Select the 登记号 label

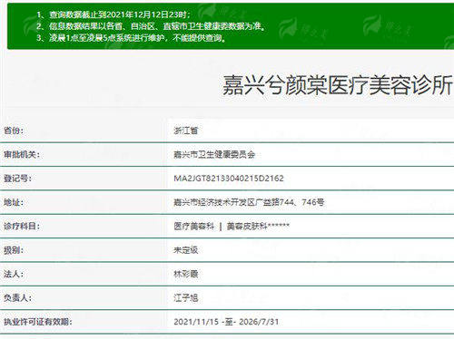pyautogui.click(x=17, y=179)
